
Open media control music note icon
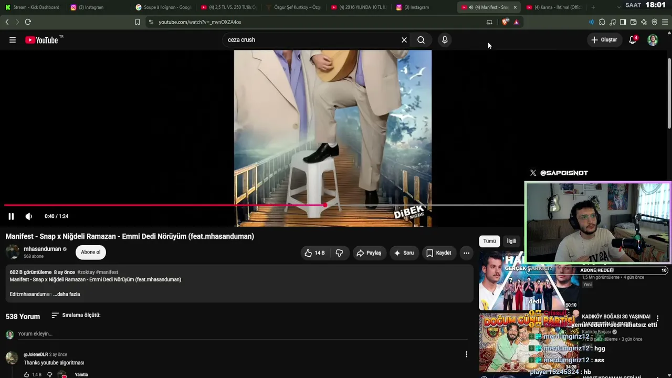point(613,22)
